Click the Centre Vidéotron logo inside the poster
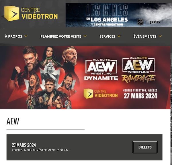The image size is (172, 165). coord(101,94)
